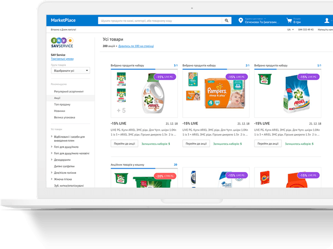Open the user account icon
This screenshot has height=249, width=333.
pyautogui.click(x=327, y=21)
